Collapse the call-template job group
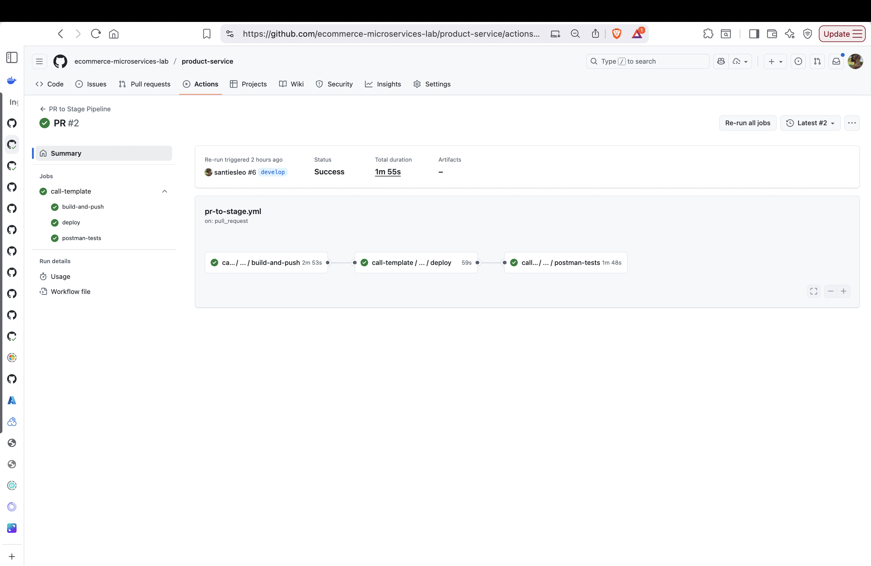 [x=165, y=191]
